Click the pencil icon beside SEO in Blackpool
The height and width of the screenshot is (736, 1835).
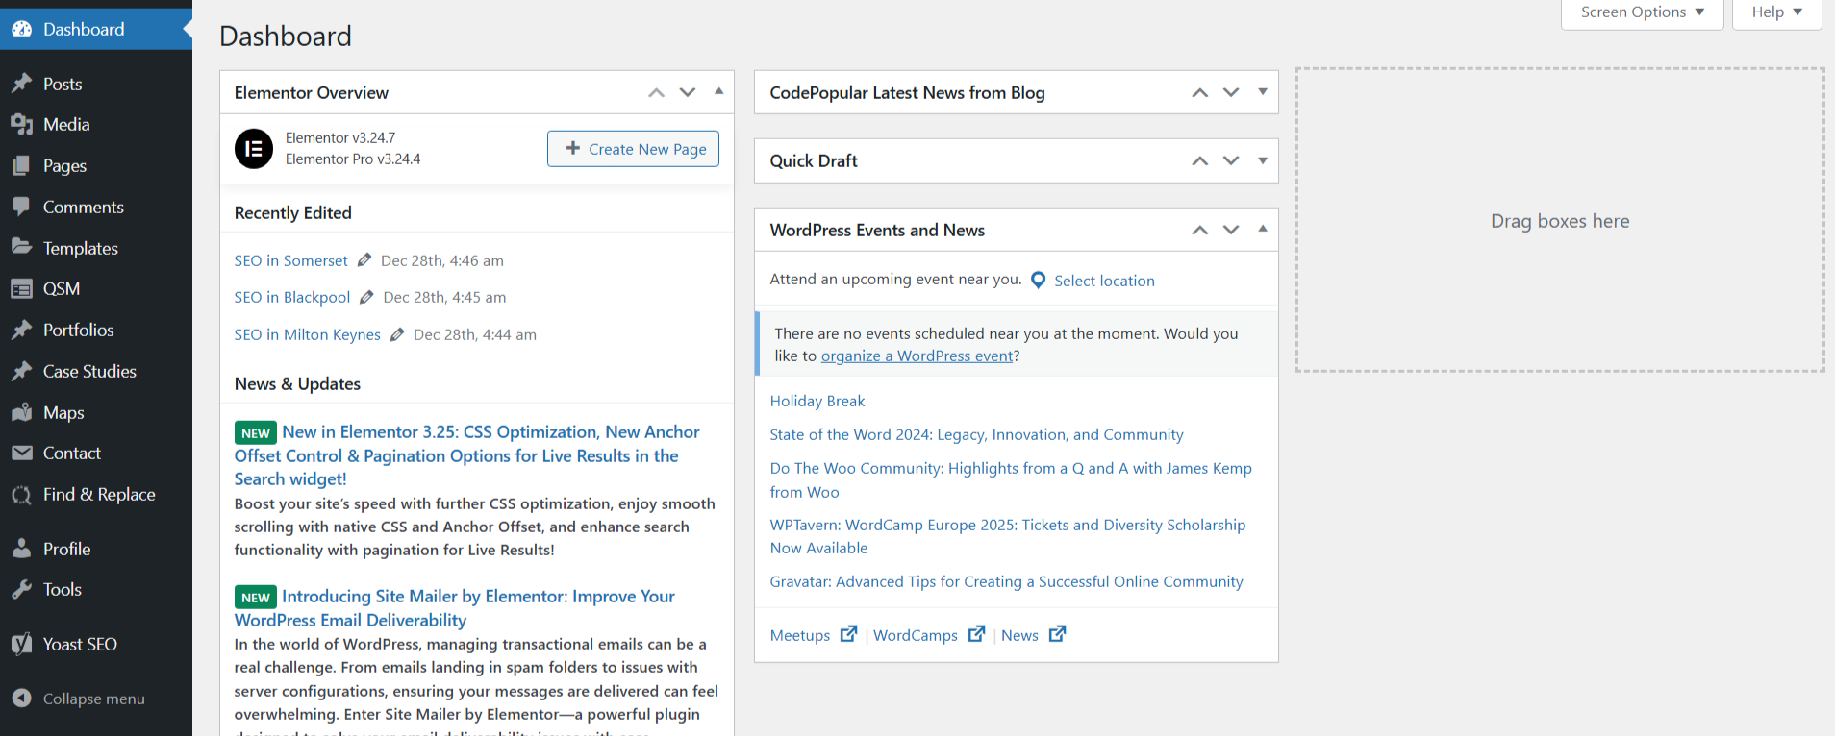[x=366, y=298]
